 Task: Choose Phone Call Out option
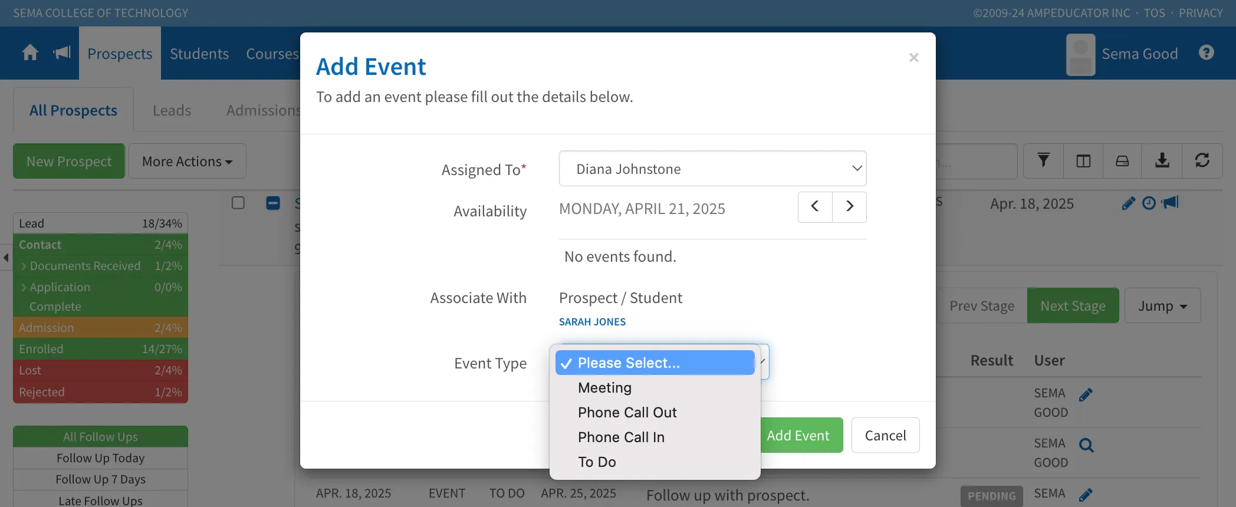point(655,413)
